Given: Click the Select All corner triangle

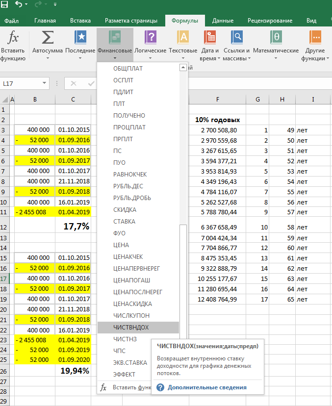Looking at the screenshot, I should (5, 100).
